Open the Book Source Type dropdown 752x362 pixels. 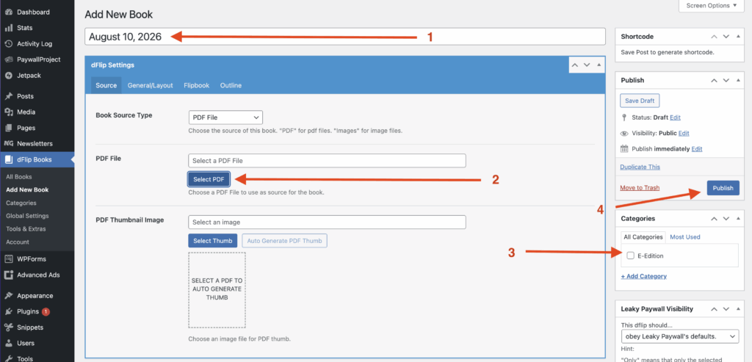[x=225, y=117]
